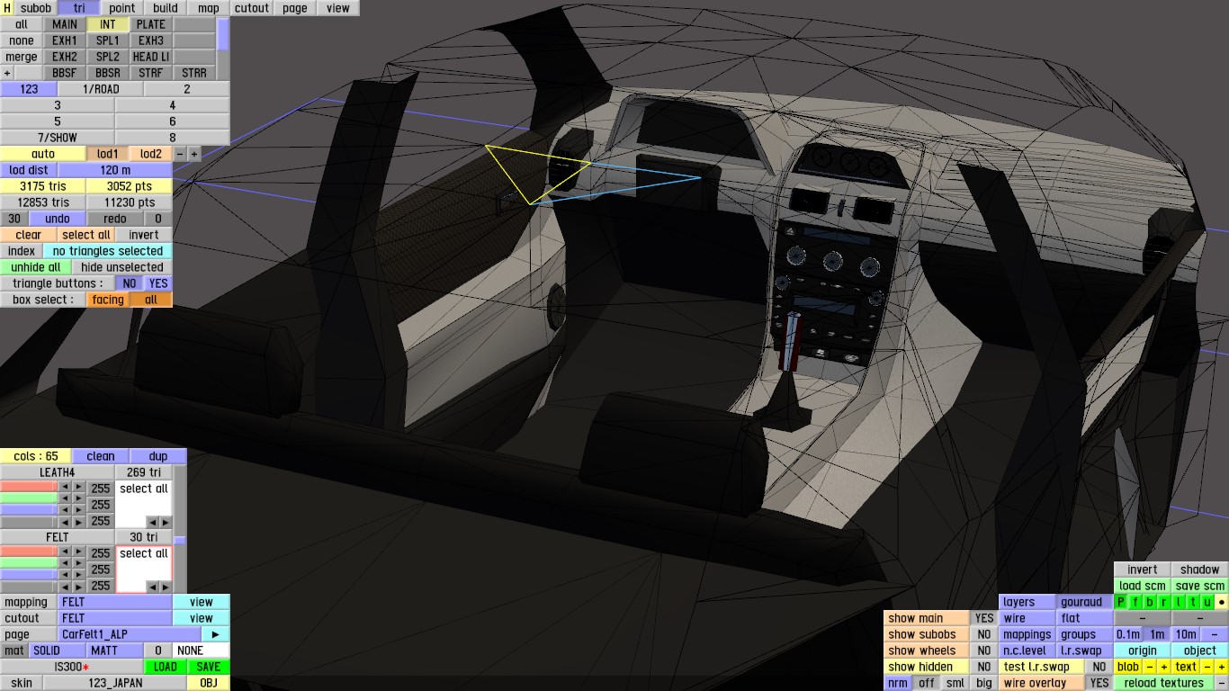Click reload textures button
The width and height of the screenshot is (1229, 691).
pos(1163,683)
